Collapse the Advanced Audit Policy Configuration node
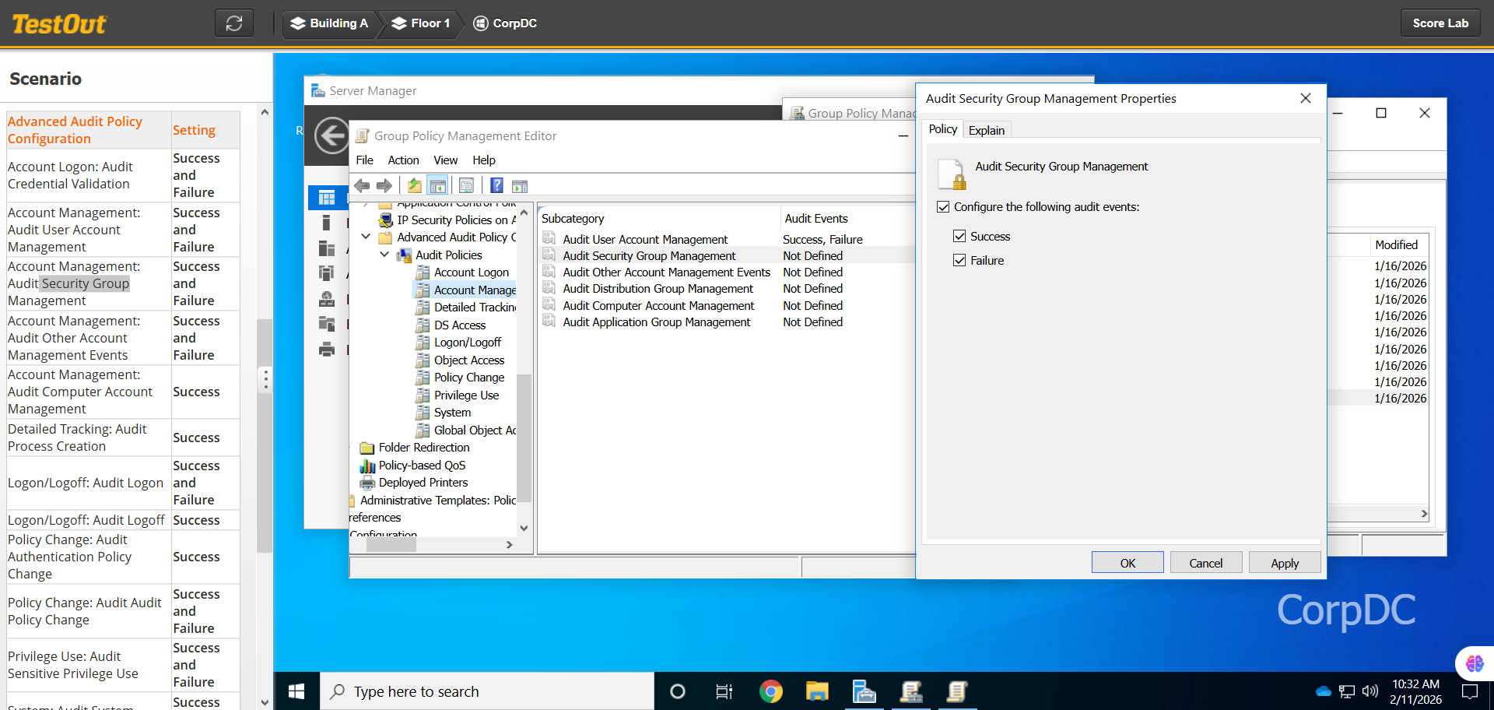Image resolution: width=1494 pixels, height=710 pixels. [x=366, y=237]
